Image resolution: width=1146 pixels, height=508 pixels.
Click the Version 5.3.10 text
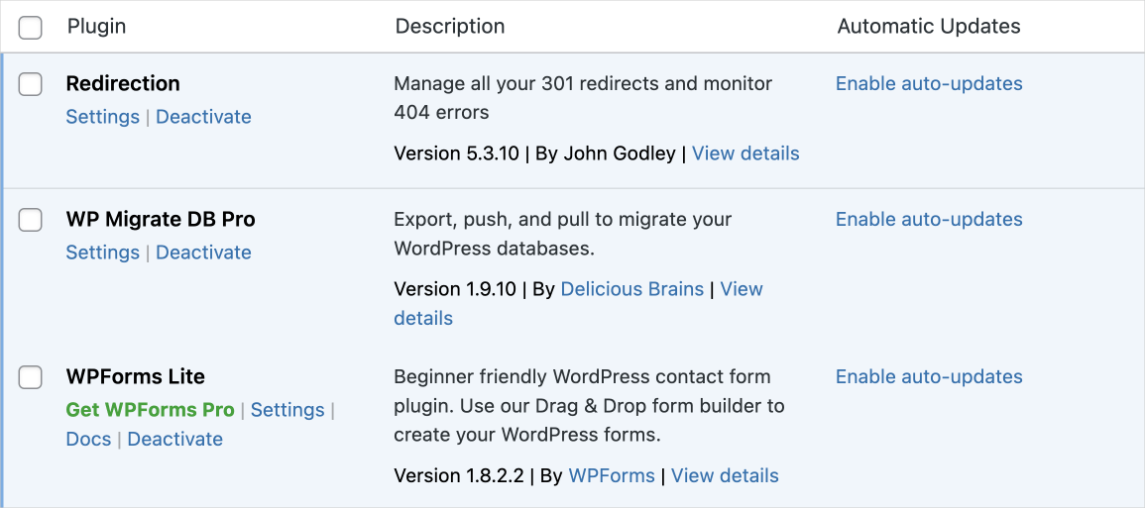(x=456, y=153)
